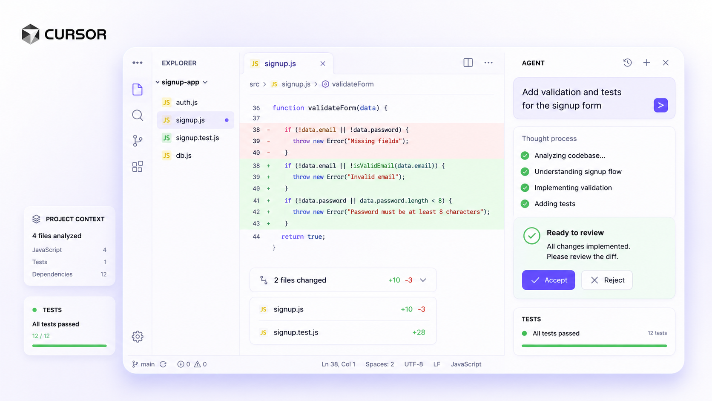Click JavaScript language mode in status bar
Screen dimensions: 712x401
(466, 364)
